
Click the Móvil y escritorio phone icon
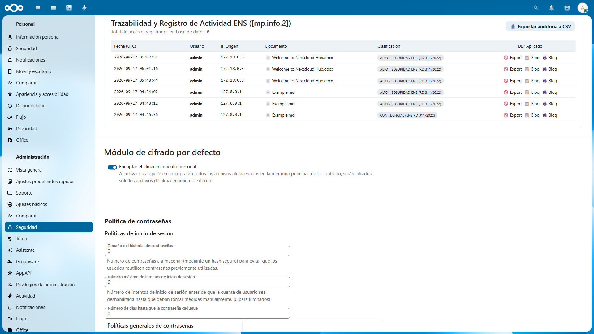pyautogui.click(x=10, y=71)
